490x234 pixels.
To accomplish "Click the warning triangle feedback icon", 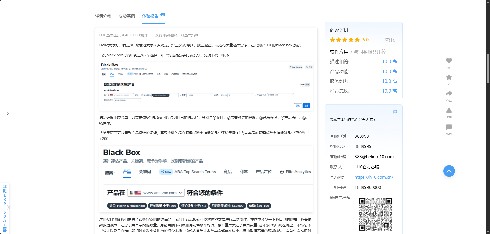I will [x=449, y=110].
